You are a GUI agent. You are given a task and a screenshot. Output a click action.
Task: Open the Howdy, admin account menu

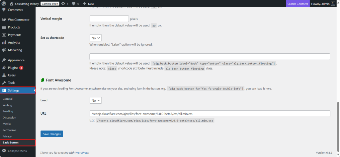(x=323, y=4)
